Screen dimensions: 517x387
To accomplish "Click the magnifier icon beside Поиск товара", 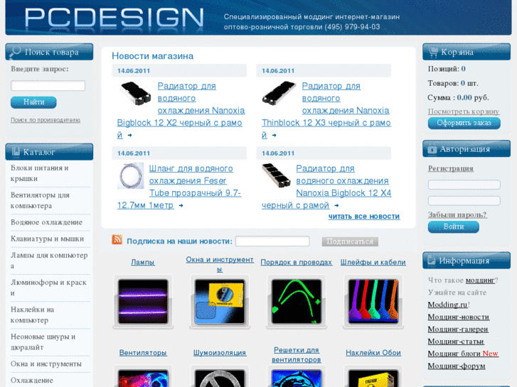I will (15, 52).
